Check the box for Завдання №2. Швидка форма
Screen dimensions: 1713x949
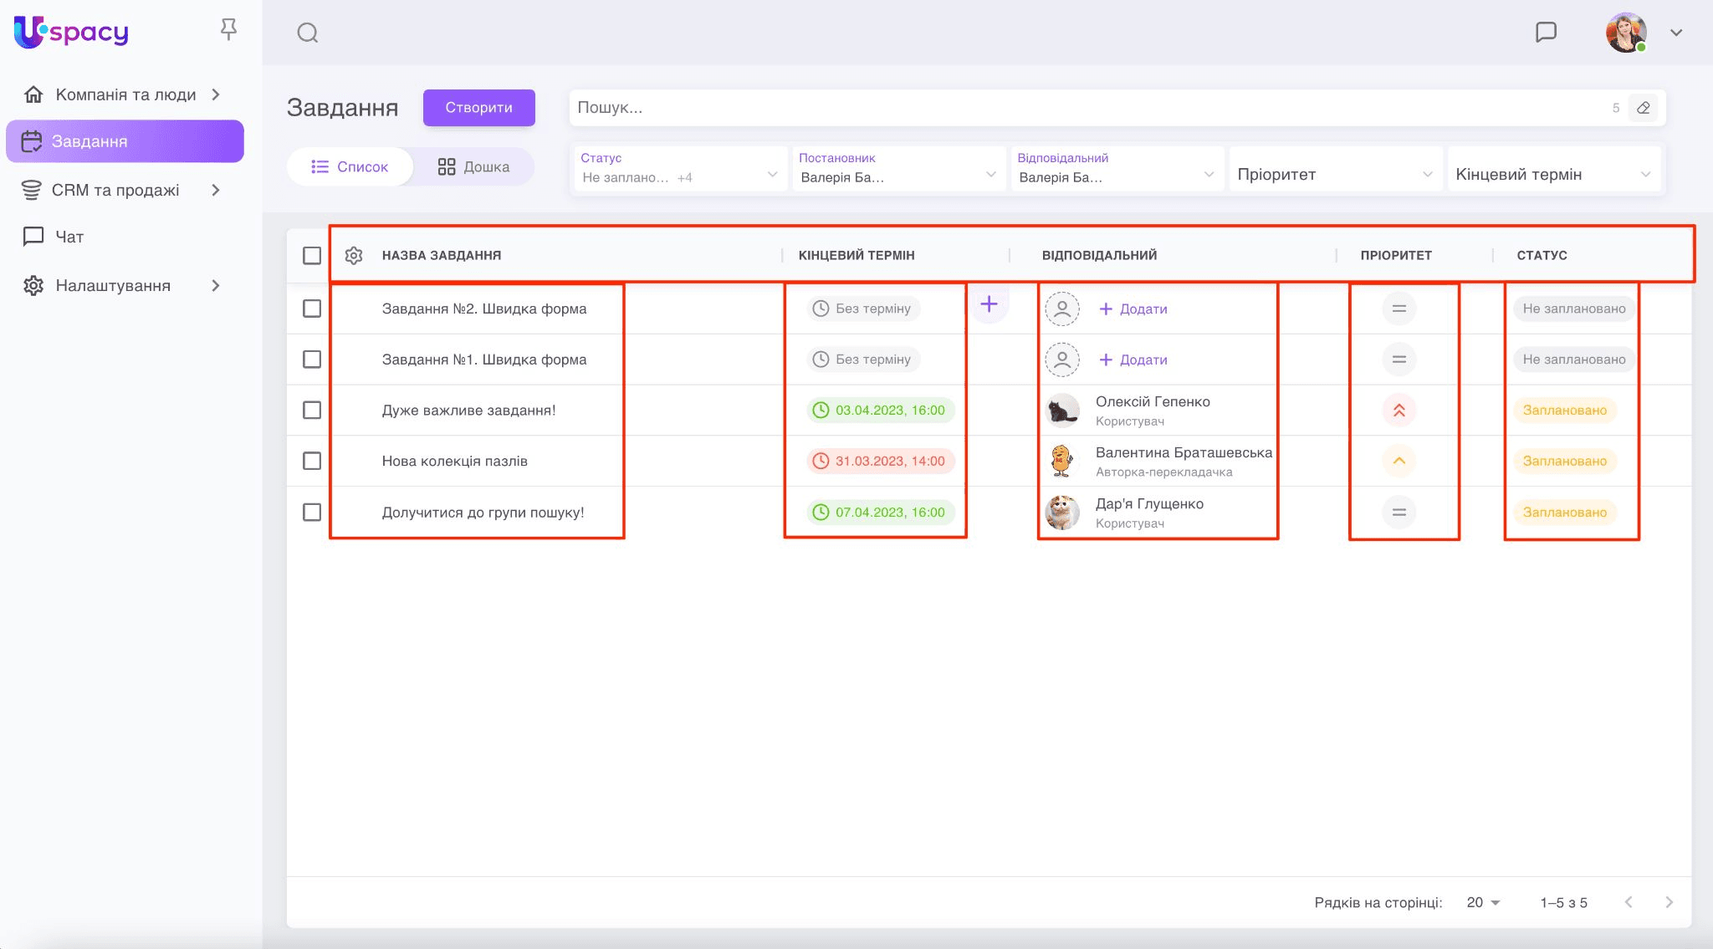312,309
